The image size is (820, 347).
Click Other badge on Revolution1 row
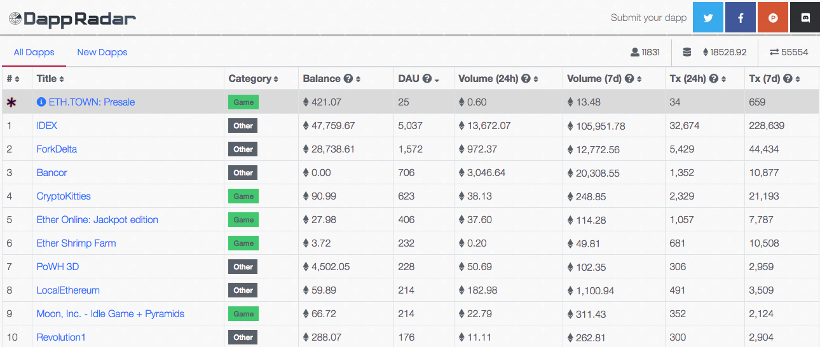click(x=243, y=337)
